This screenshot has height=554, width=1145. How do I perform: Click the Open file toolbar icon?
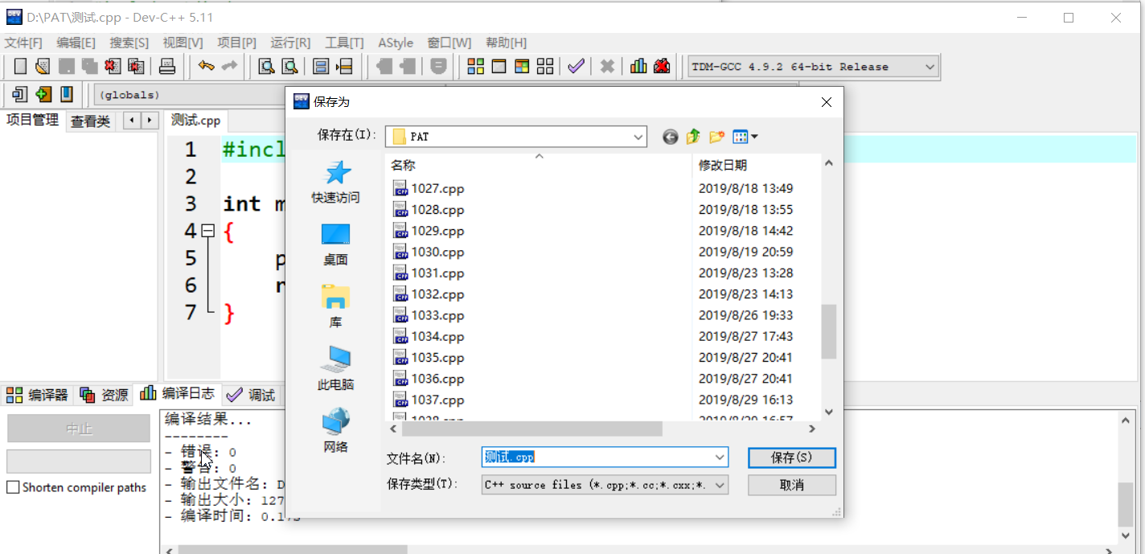43,66
